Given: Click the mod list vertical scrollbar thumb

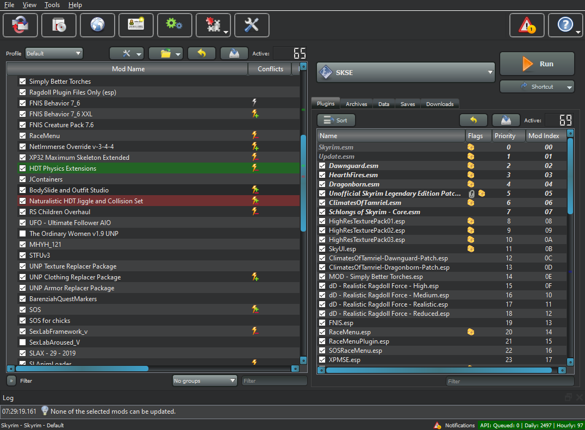Looking at the screenshot, I should 303,183.
